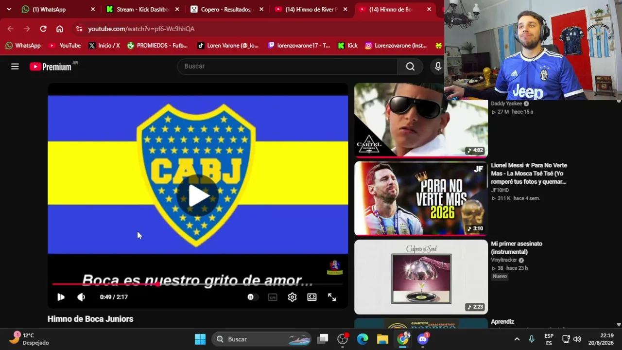Open WhatsApp bookmark in bookmarks bar
The height and width of the screenshot is (350, 622).
point(23,46)
